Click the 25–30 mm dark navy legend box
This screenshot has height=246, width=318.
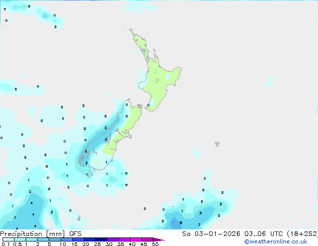tap(101, 239)
